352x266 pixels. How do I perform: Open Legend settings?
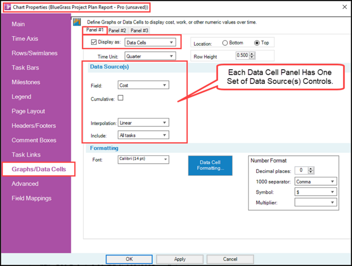coord(21,97)
